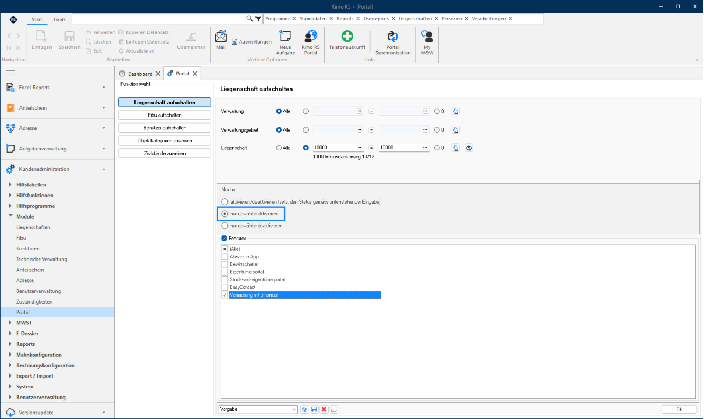Toggle the Features group checkbox
704x419 pixels.
[x=224, y=238]
